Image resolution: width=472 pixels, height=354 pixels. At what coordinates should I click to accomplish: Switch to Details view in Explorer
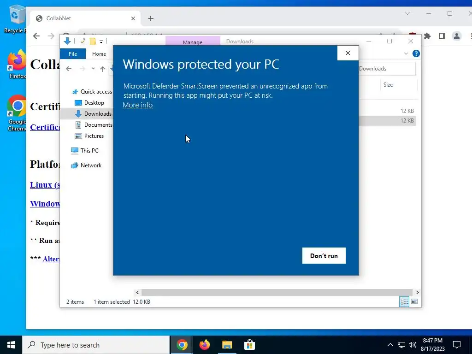click(x=404, y=301)
